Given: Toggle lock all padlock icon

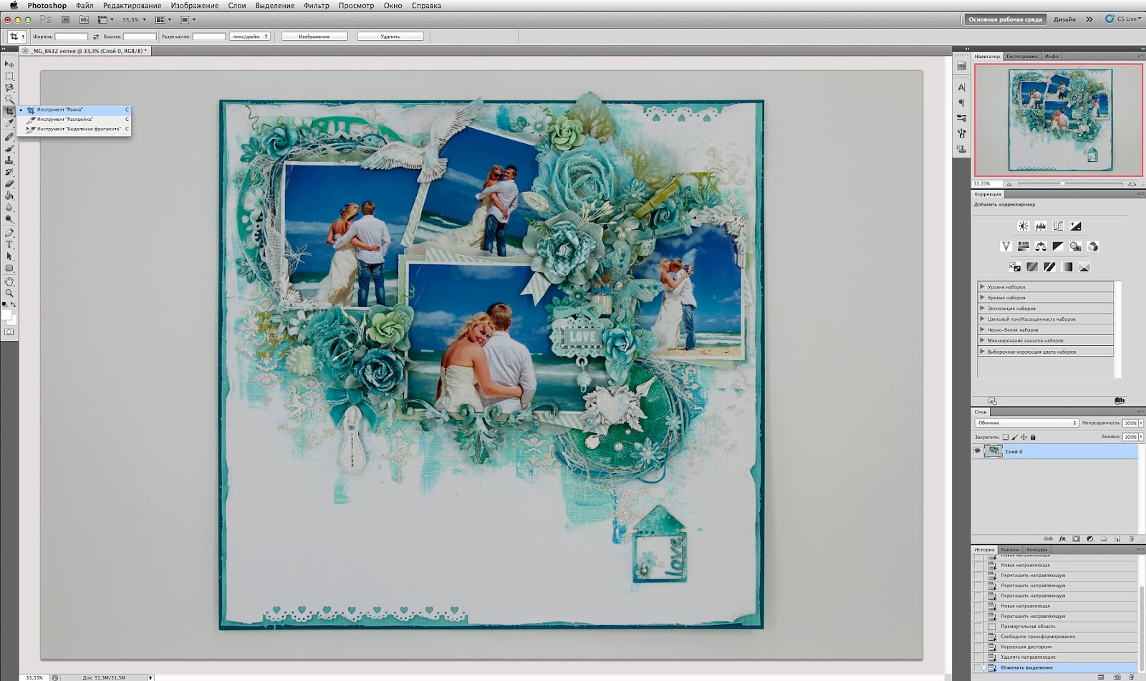Looking at the screenshot, I should (x=1033, y=437).
